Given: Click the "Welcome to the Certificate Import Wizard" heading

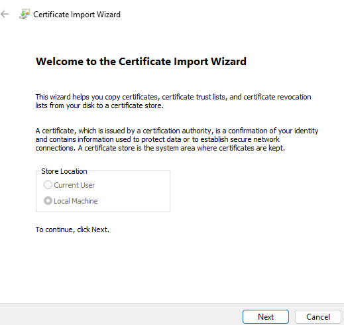Looking at the screenshot, I should click(141, 62).
